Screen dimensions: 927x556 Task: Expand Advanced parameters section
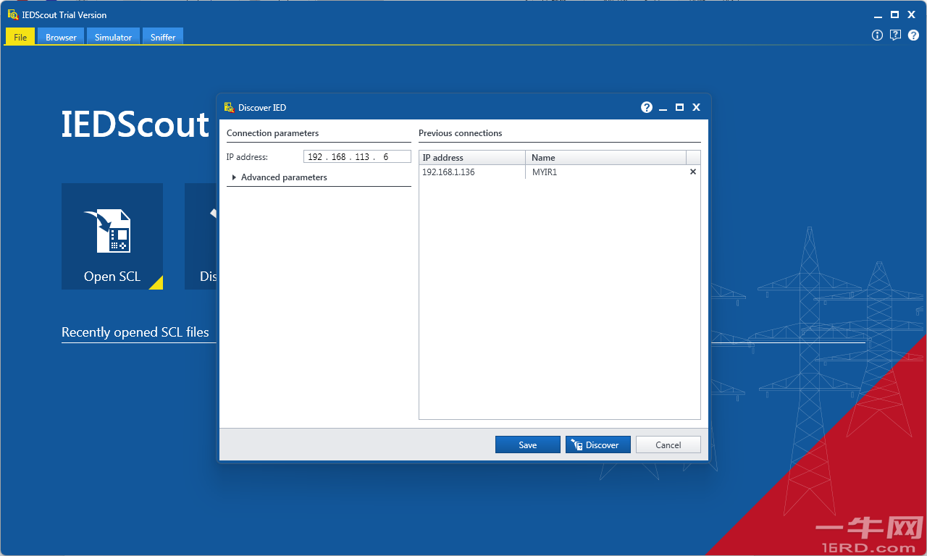[279, 177]
